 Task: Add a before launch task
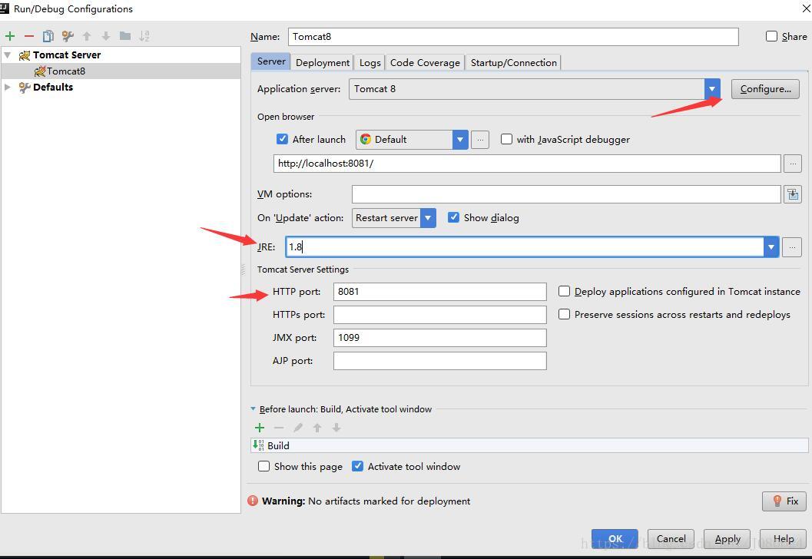[x=260, y=428]
